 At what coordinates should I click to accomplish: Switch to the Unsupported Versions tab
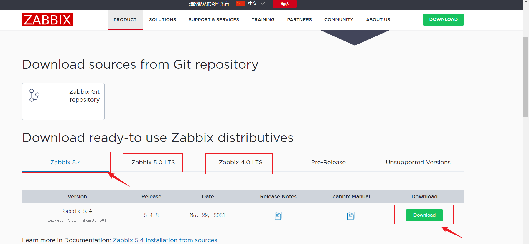418,162
